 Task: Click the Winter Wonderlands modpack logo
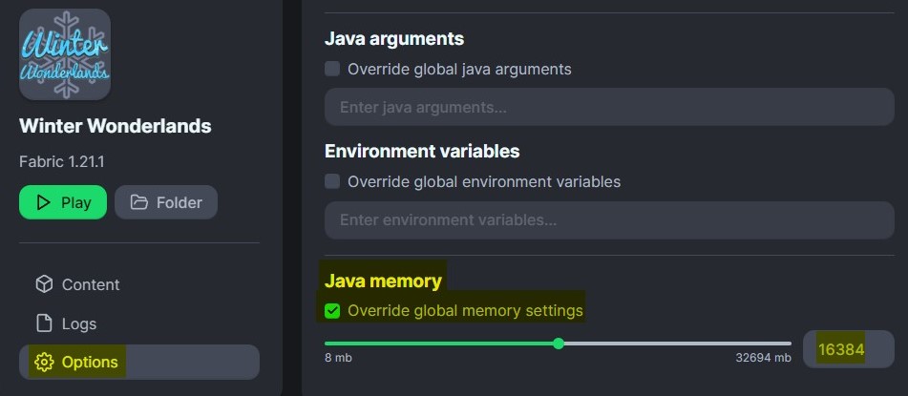(65, 54)
